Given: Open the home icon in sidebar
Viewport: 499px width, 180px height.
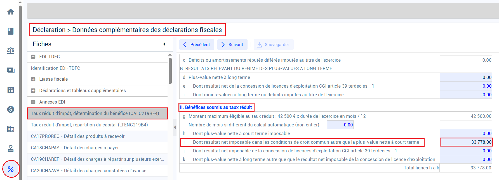Looking at the screenshot, I should pyautogui.click(x=11, y=12).
